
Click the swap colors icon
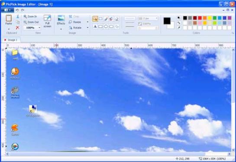(x=179, y=23)
